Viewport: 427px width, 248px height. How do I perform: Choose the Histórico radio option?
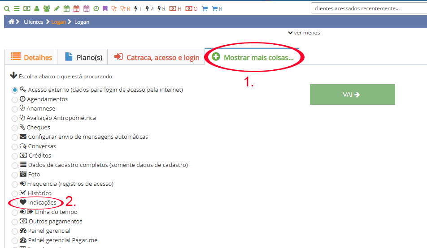(15, 193)
